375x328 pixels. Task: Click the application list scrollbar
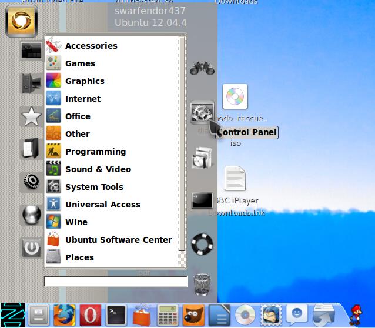(x=182, y=147)
